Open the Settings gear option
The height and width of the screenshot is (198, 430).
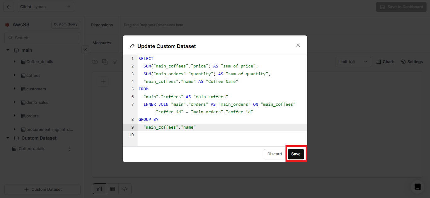pos(412,62)
